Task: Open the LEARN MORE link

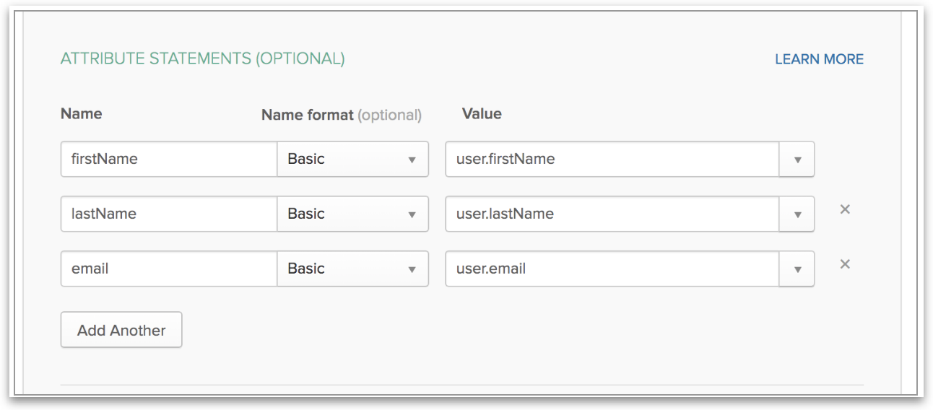Action: click(819, 59)
